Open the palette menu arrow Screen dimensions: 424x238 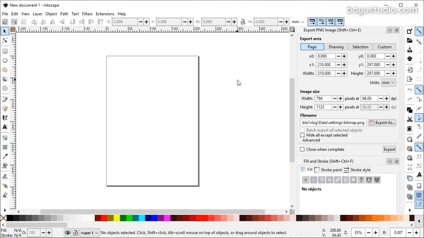tap(419, 221)
